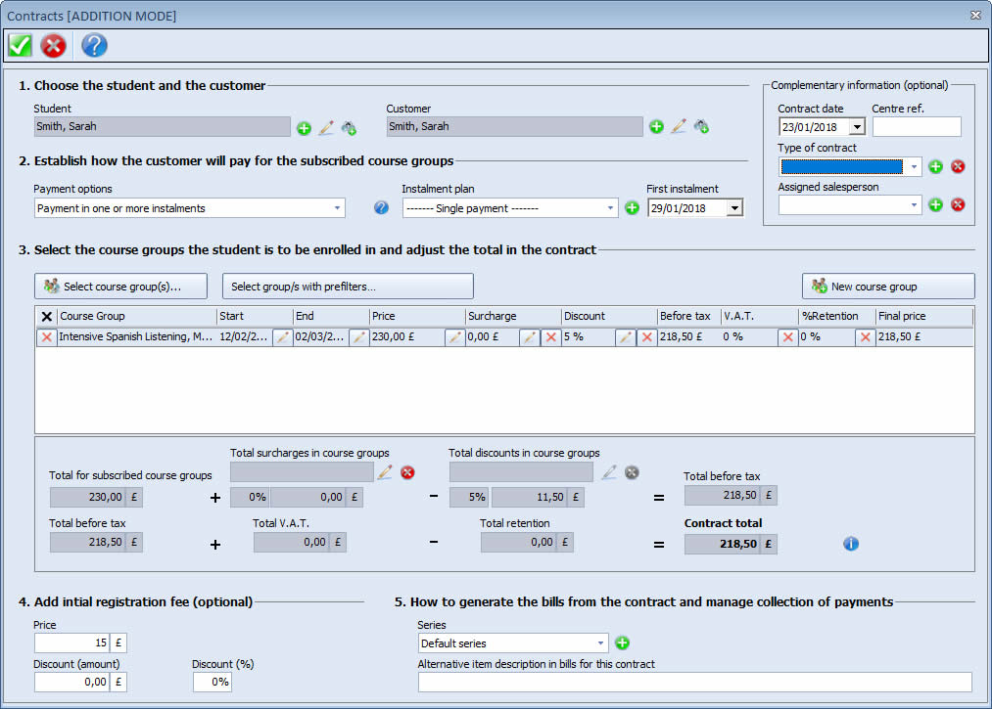Expand the Type of contract dropdown
Screen dimensions: 992x709
click(x=914, y=167)
